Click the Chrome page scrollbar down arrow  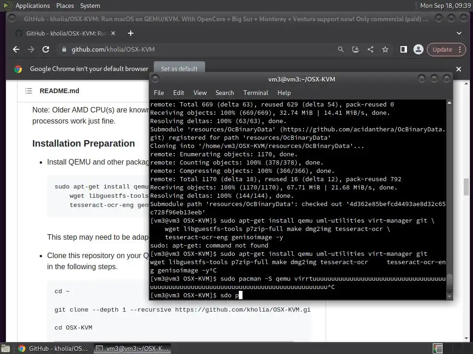coord(467,338)
